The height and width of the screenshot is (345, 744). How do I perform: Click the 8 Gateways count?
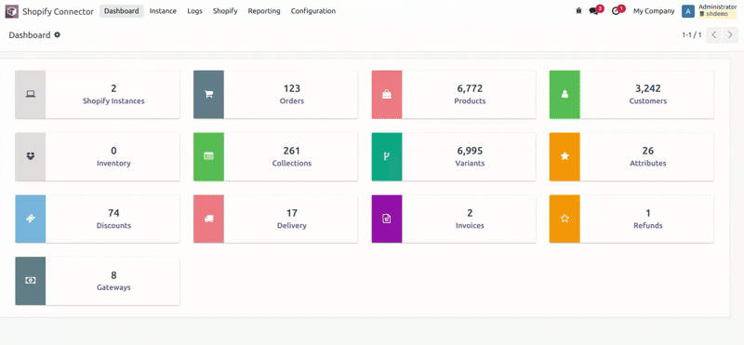pyautogui.click(x=113, y=274)
